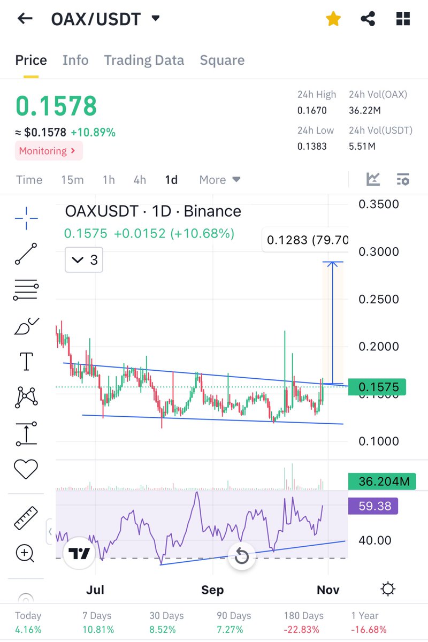The width and height of the screenshot is (428, 642).
Task: Select the 1d timeframe button
Action: pyautogui.click(x=171, y=180)
